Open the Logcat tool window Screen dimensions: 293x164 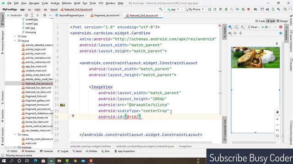click(63, 151)
